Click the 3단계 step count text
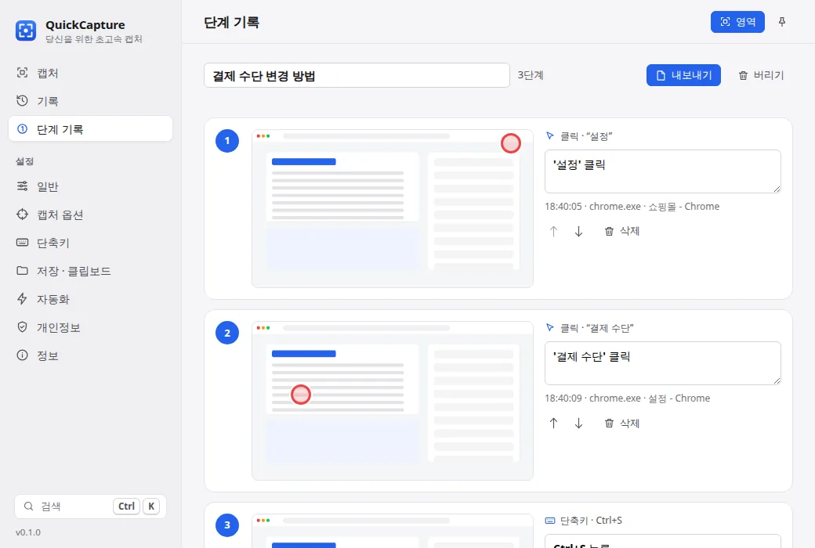 point(531,75)
